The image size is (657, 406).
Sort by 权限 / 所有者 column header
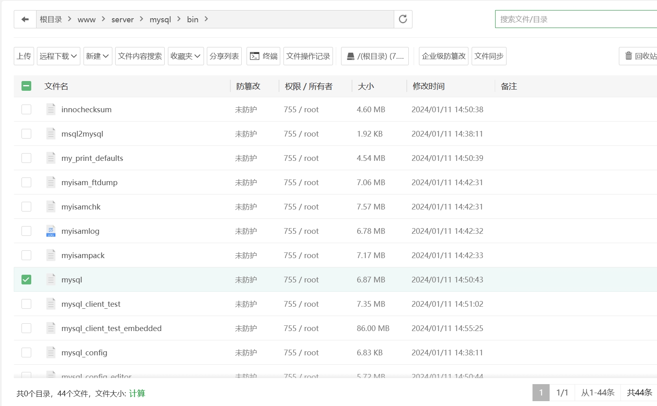309,86
